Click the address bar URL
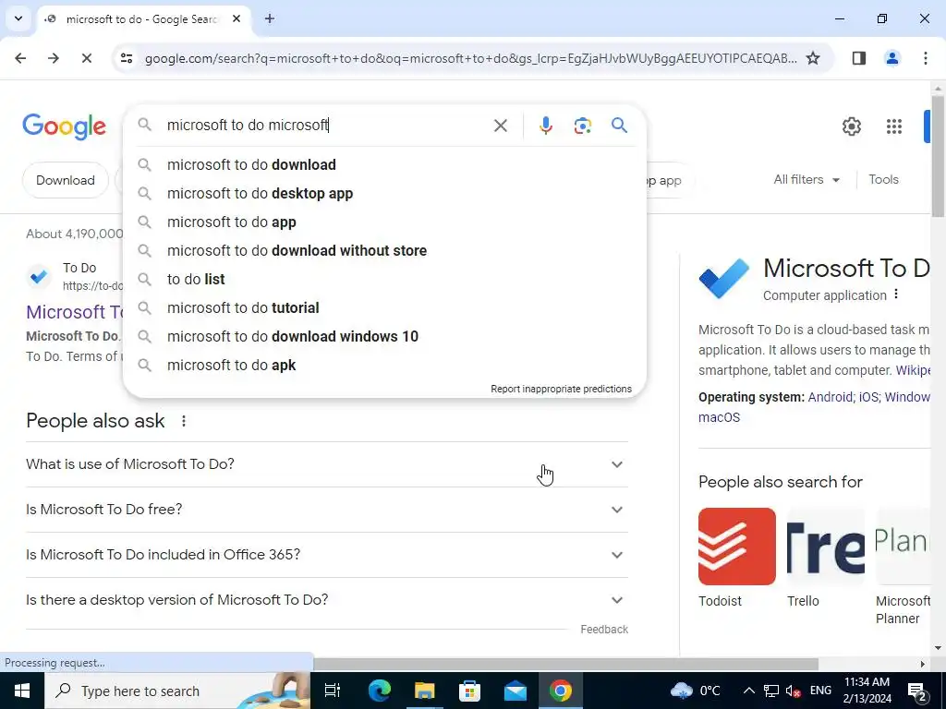Viewport: 946px width, 709px height. click(x=470, y=58)
